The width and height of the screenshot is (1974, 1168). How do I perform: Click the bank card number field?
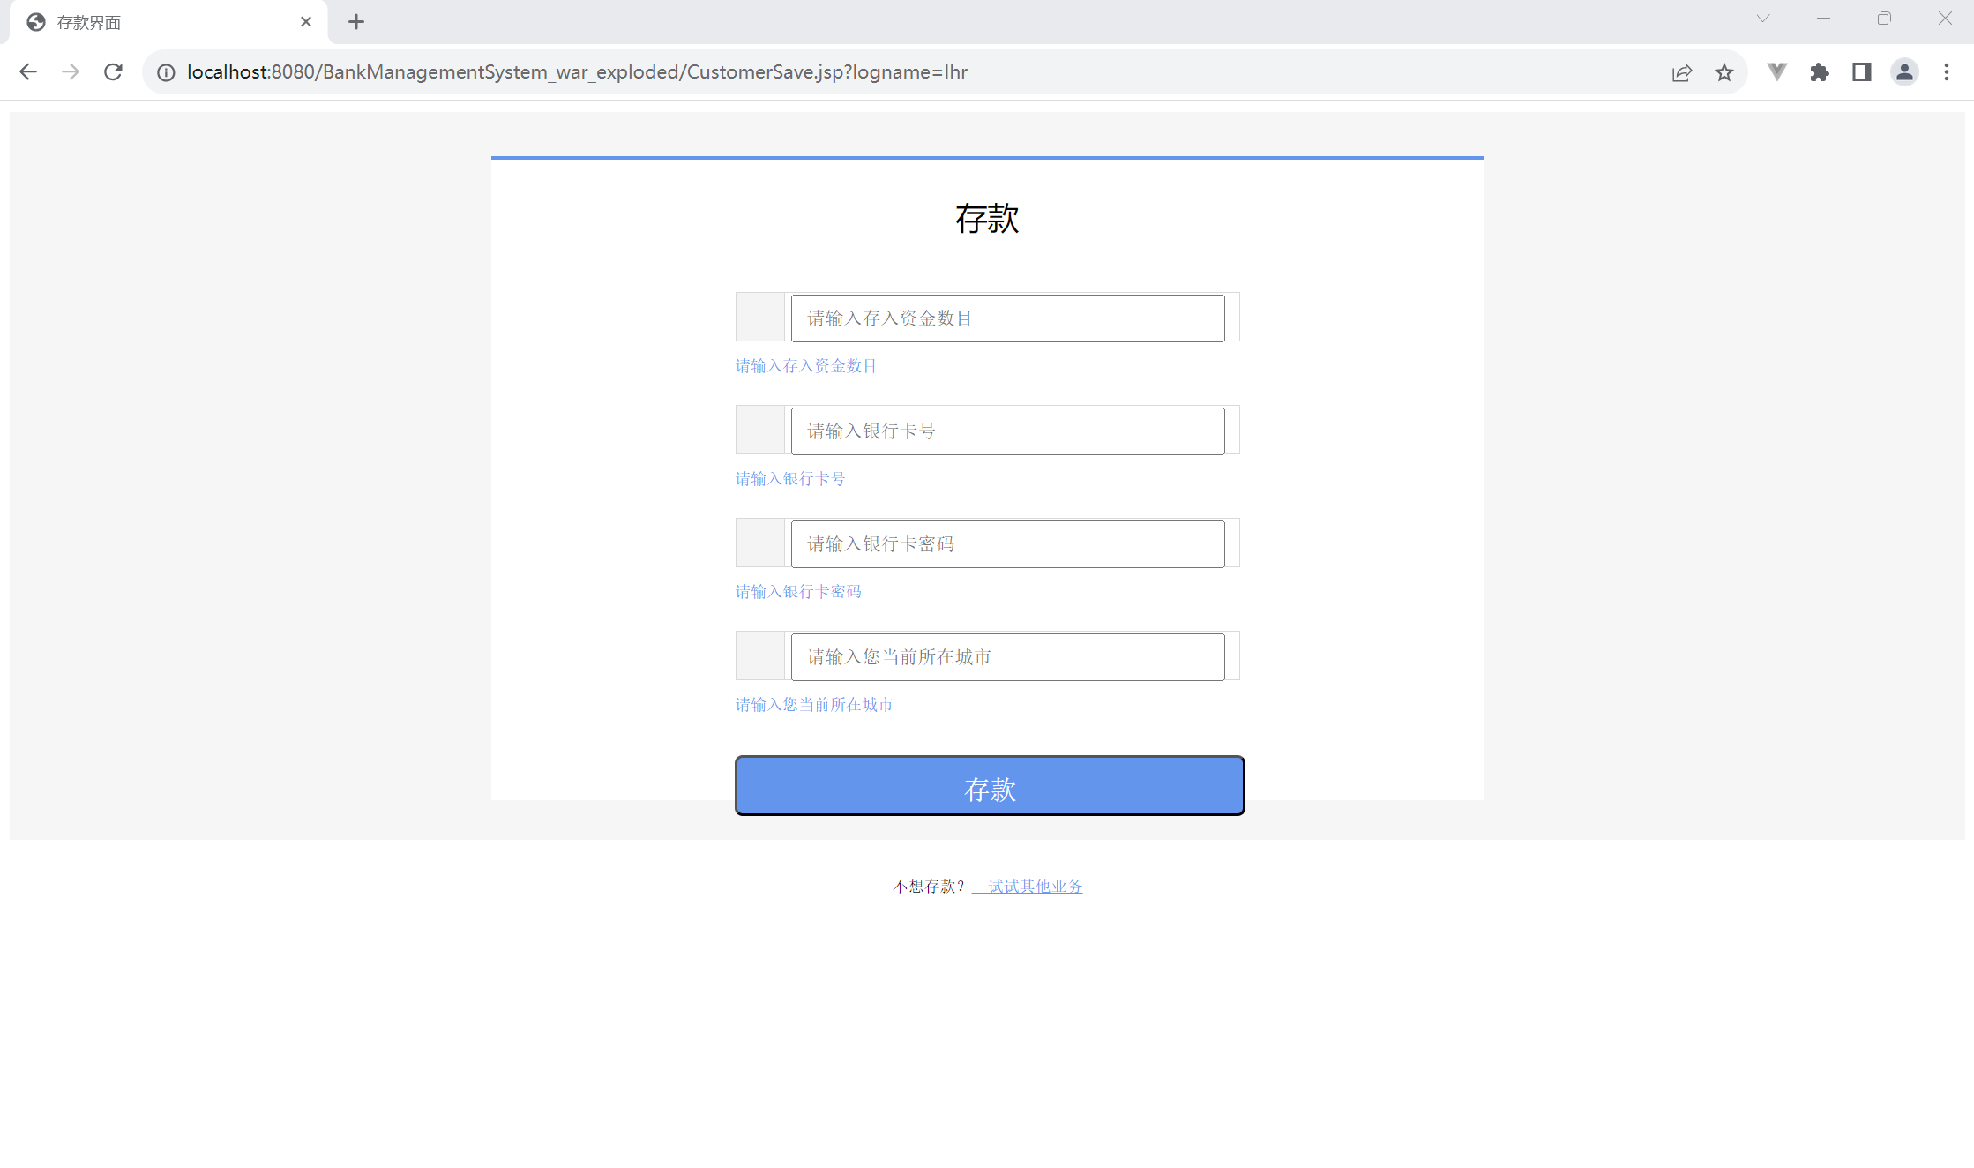1007,431
